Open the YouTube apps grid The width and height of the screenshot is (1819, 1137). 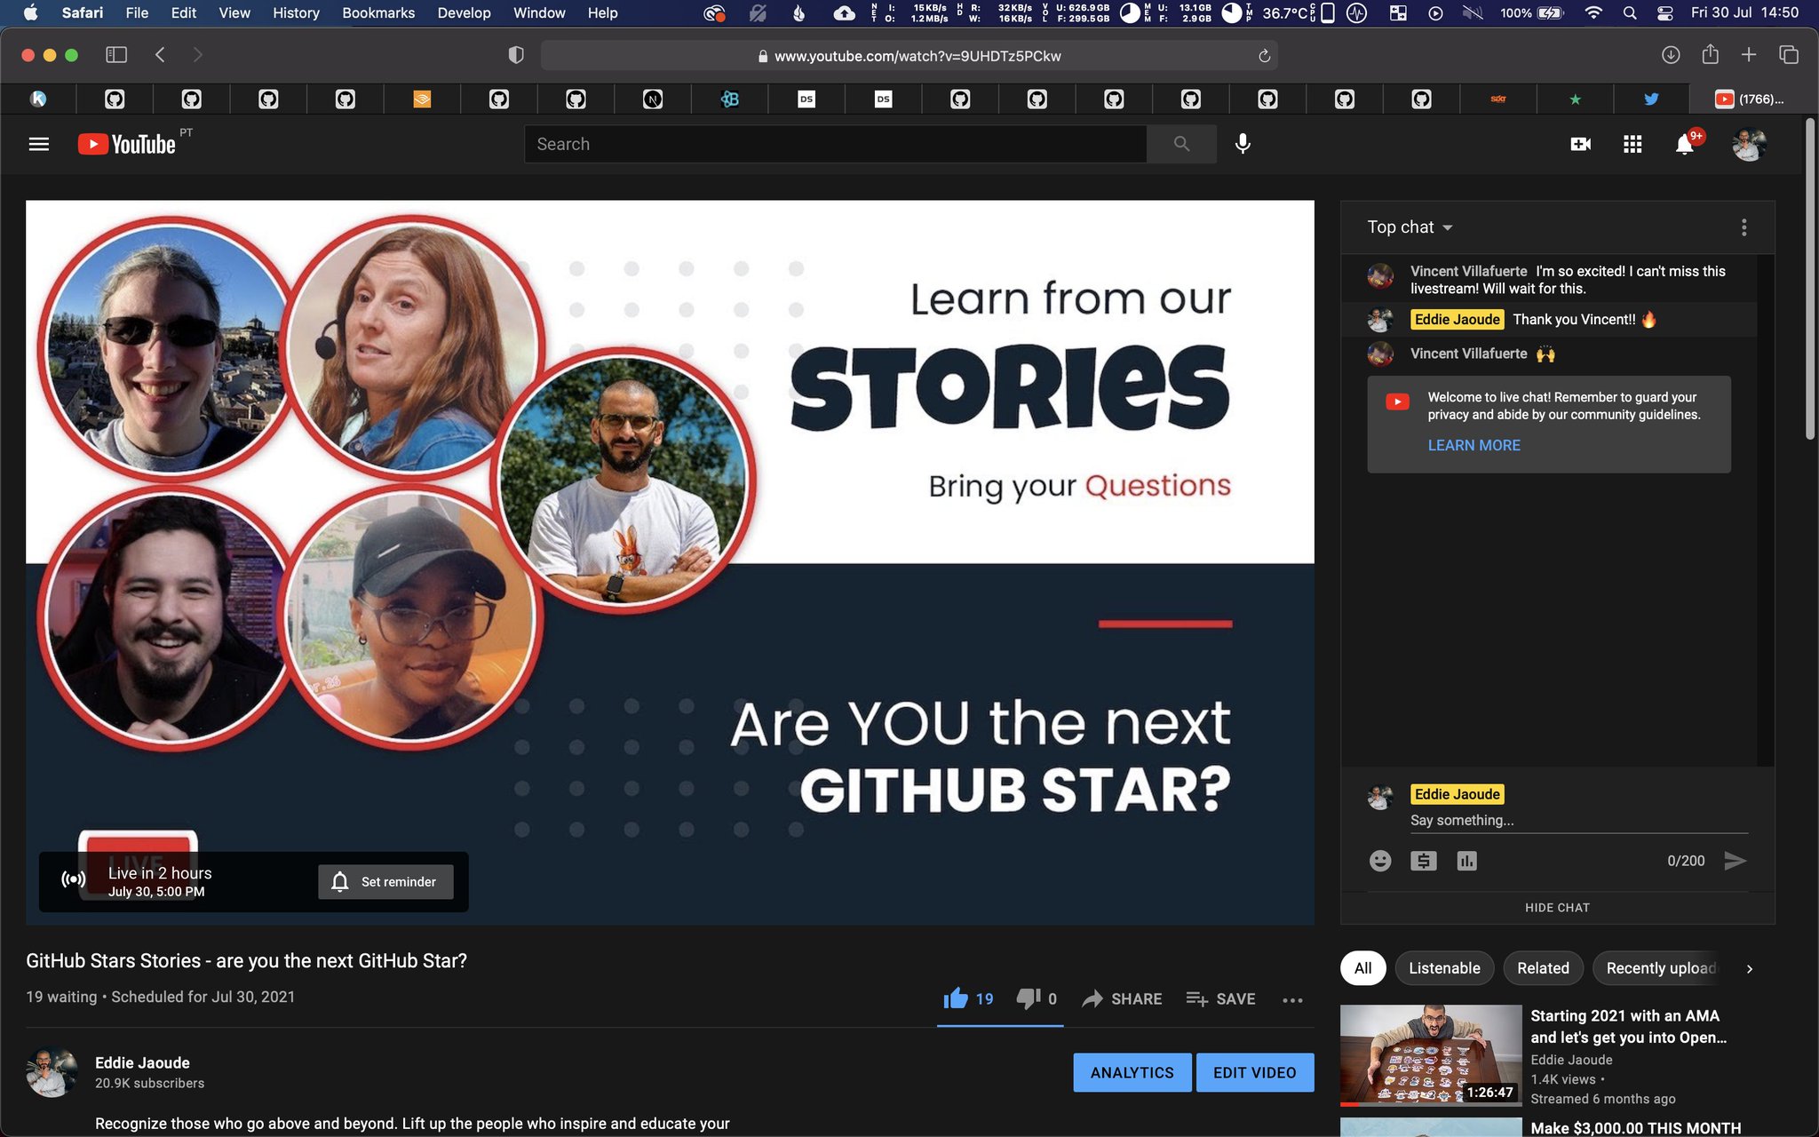click(x=1632, y=144)
